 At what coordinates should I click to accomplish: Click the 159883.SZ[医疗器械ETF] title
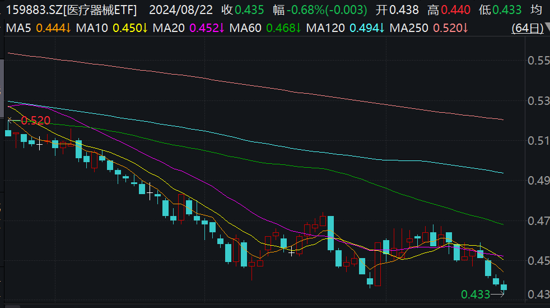[71, 10]
